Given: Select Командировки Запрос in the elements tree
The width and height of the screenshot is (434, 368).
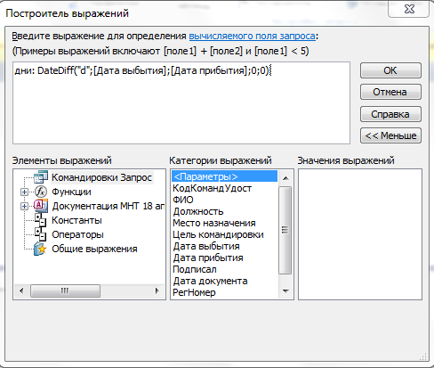Looking at the screenshot, I should pos(101,177).
